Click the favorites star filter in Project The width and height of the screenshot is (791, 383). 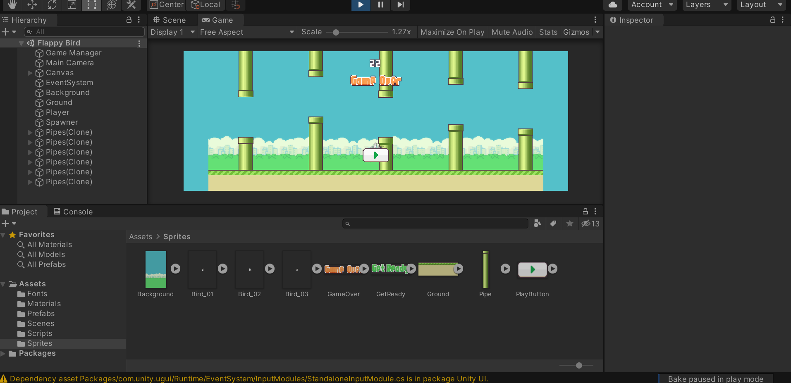pos(569,224)
